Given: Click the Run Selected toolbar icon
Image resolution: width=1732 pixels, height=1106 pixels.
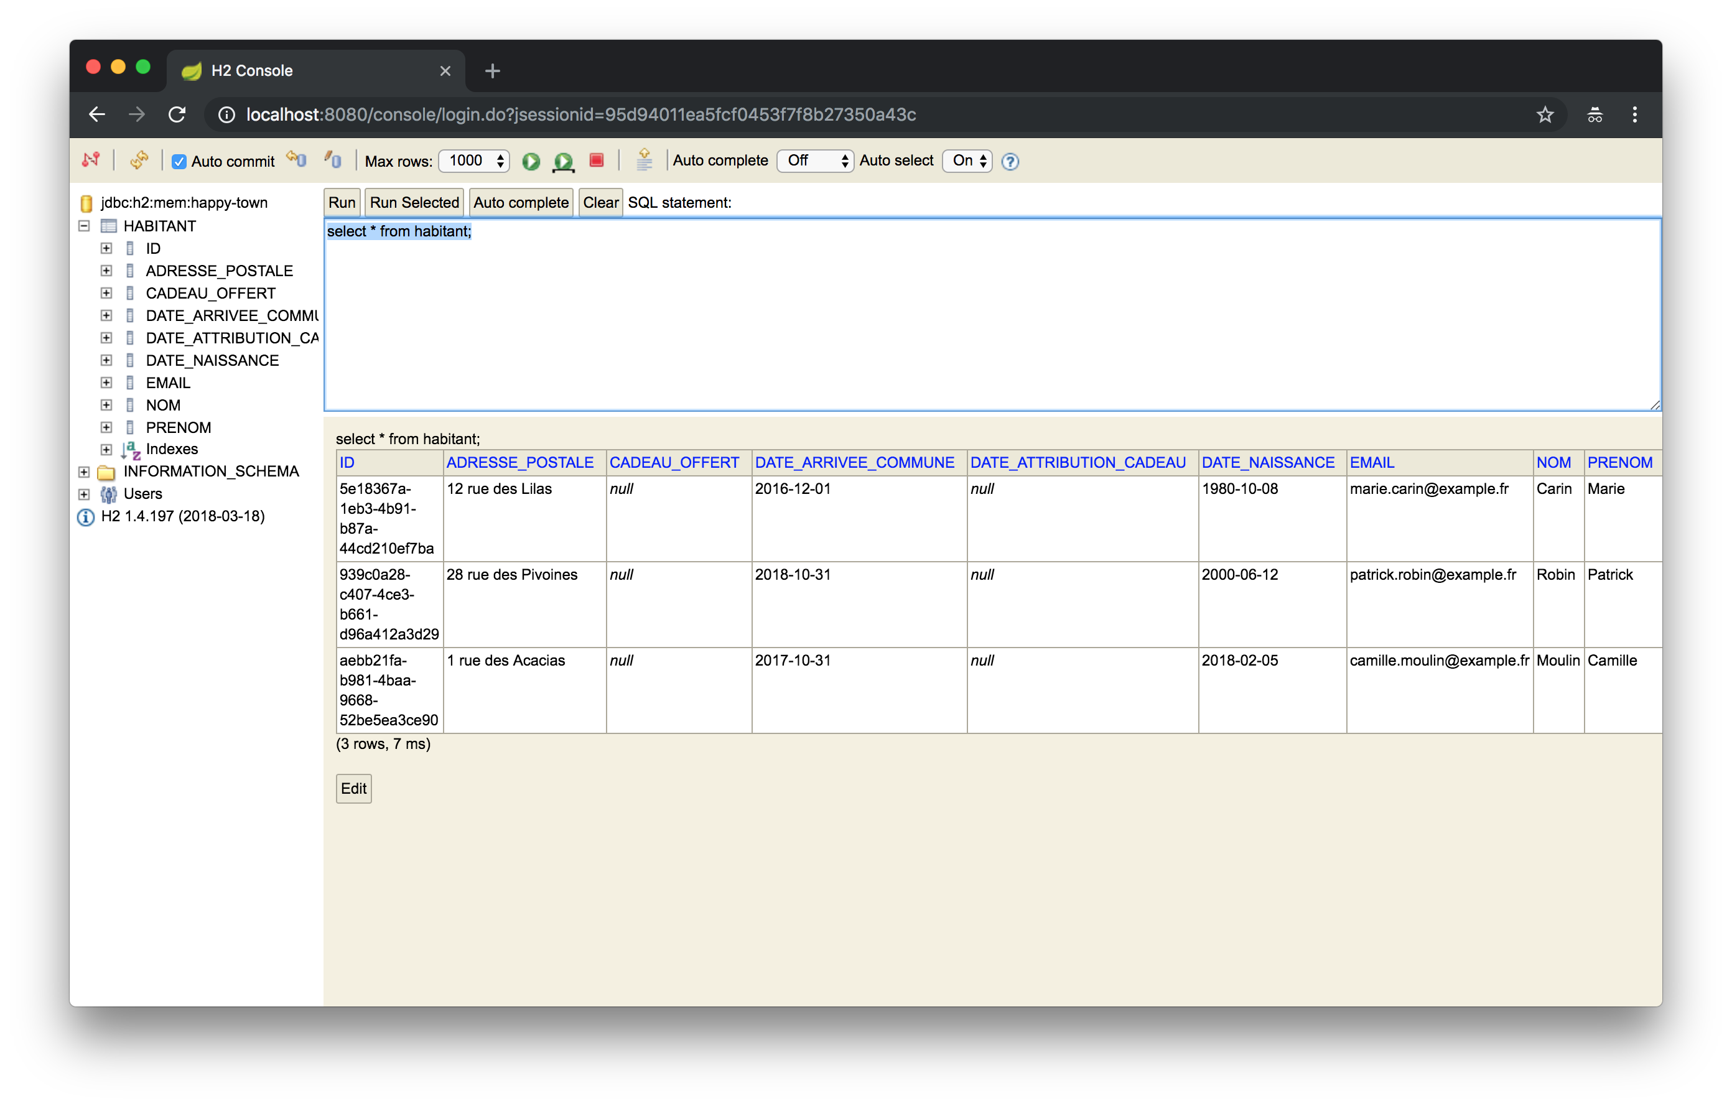Looking at the screenshot, I should point(563,161).
